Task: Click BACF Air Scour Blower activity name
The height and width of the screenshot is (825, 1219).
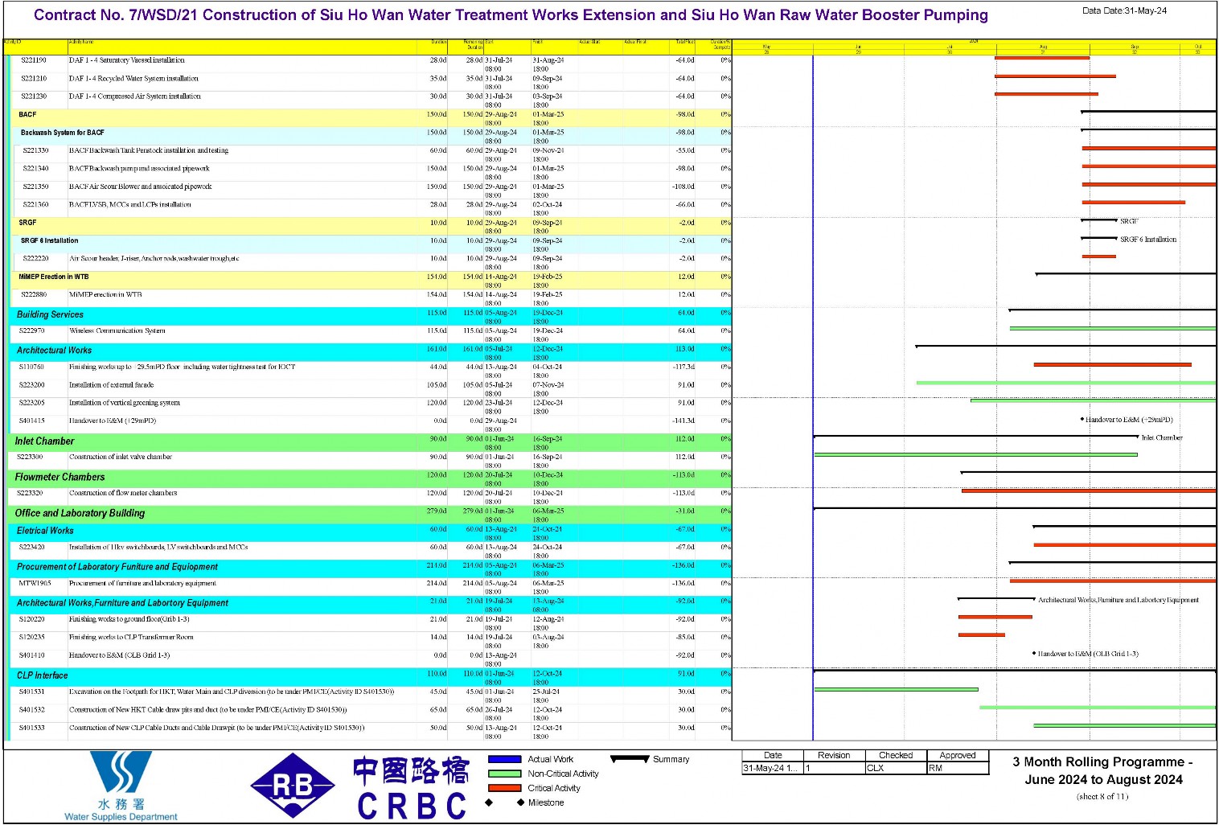Action: coord(141,187)
